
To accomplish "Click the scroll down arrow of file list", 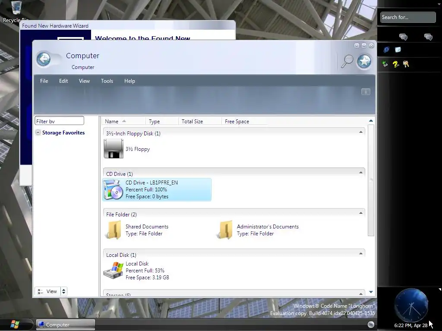I will pyautogui.click(x=371, y=292).
